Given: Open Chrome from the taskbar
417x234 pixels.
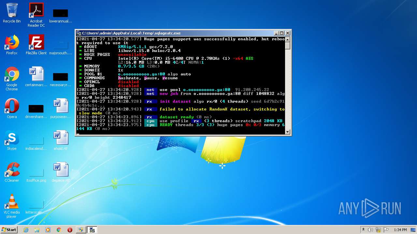Looking at the screenshot, I should coord(59,230).
